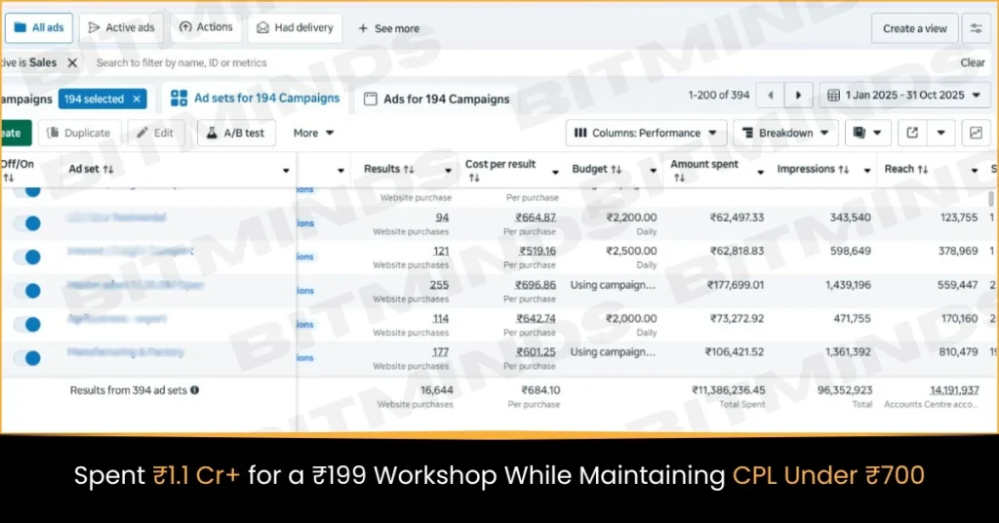The image size is (999, 523).
Task: Remove the Sales objective filter
Action: point(72,62)
